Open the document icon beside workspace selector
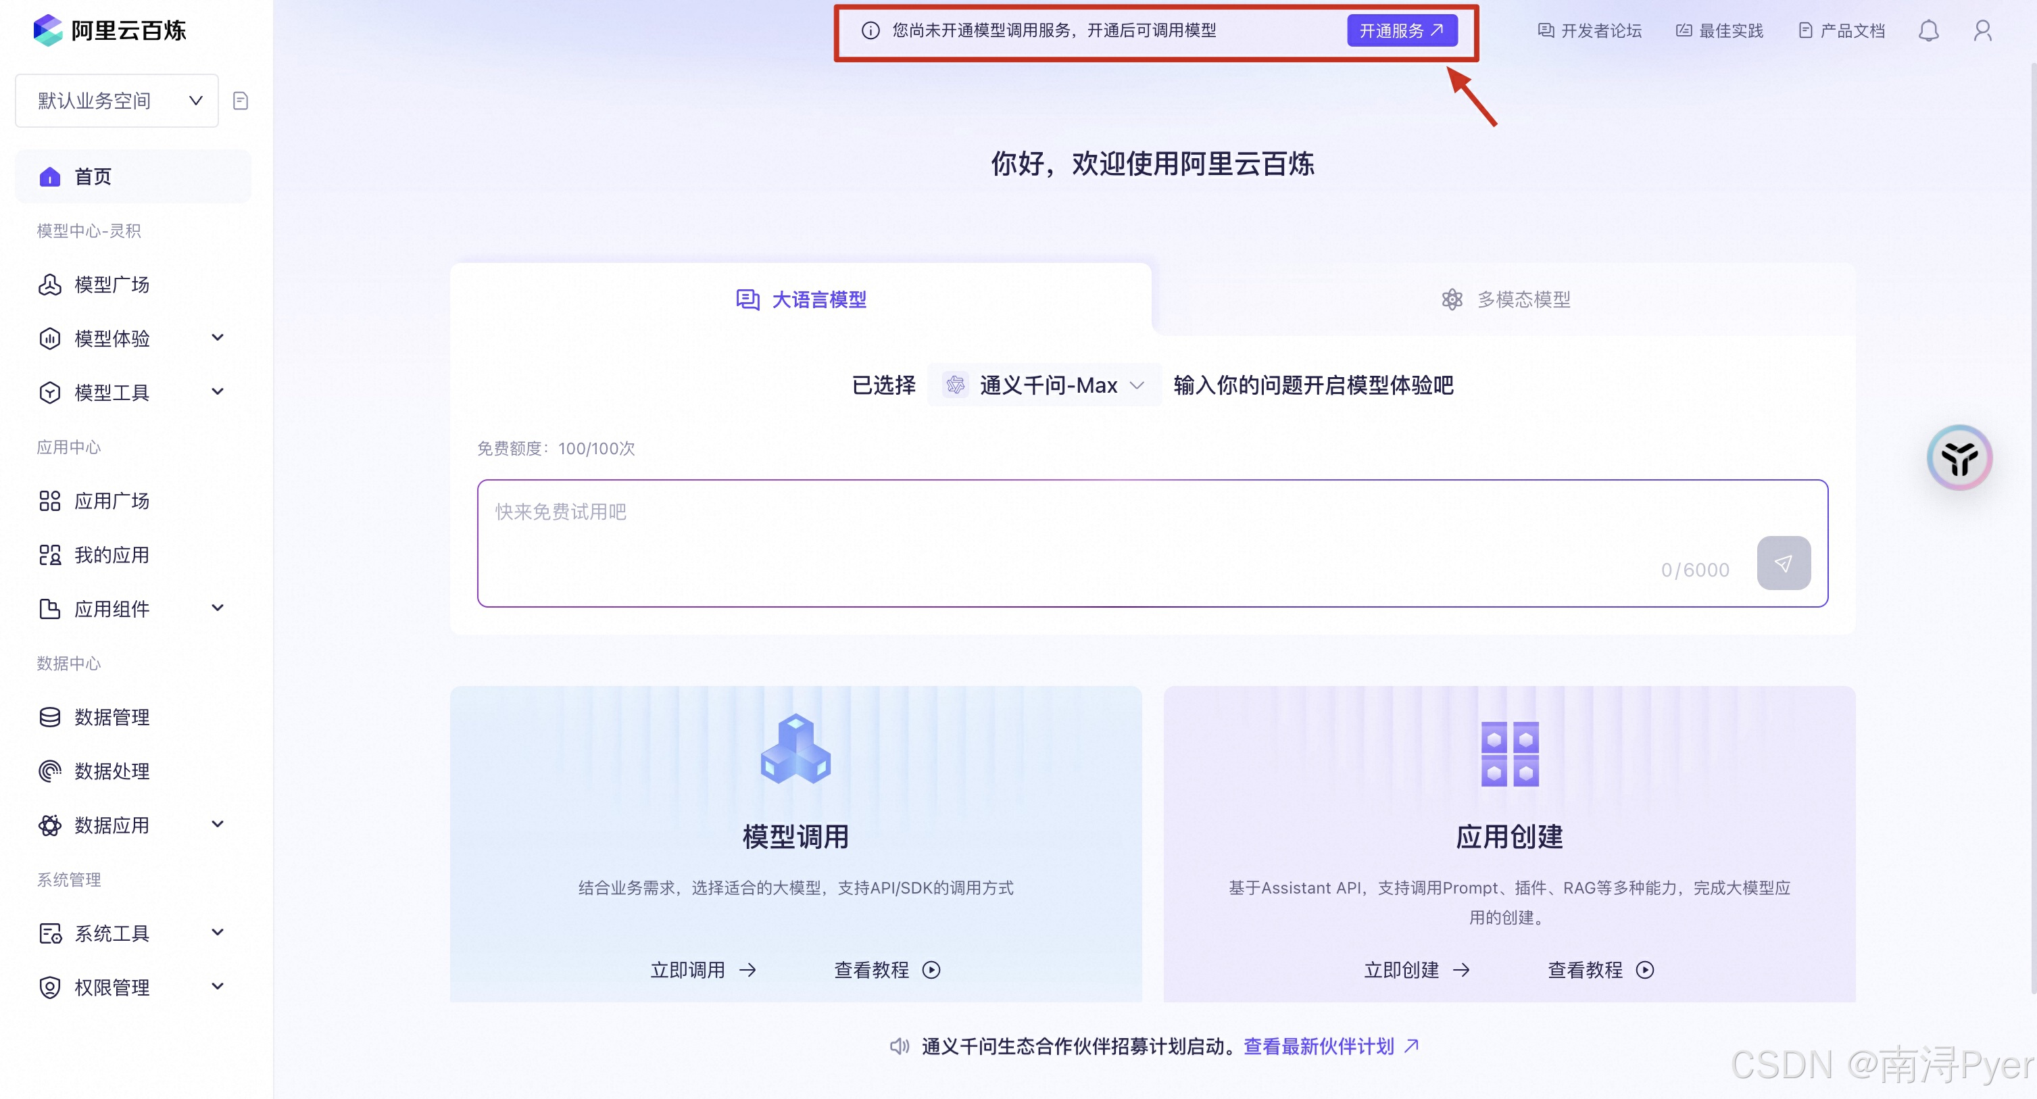This screenshot has width=2037, height=1099. [241, 101]
